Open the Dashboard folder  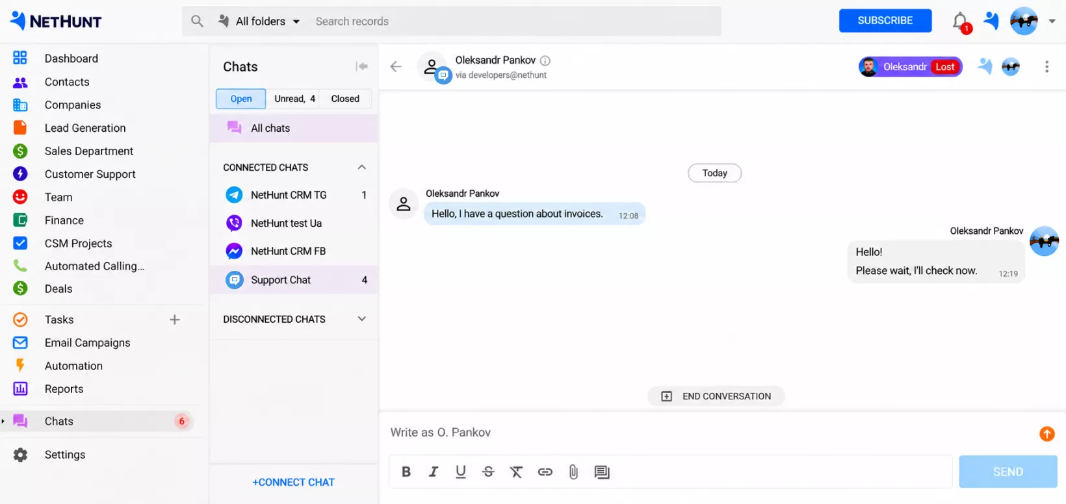tap(71, 58)
